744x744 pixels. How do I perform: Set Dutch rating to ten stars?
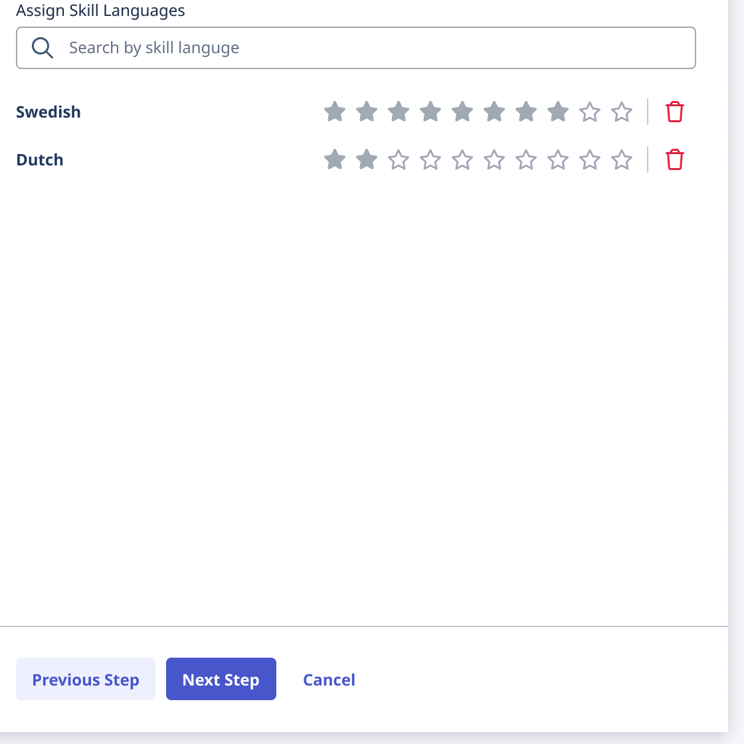tap(622, 159)
